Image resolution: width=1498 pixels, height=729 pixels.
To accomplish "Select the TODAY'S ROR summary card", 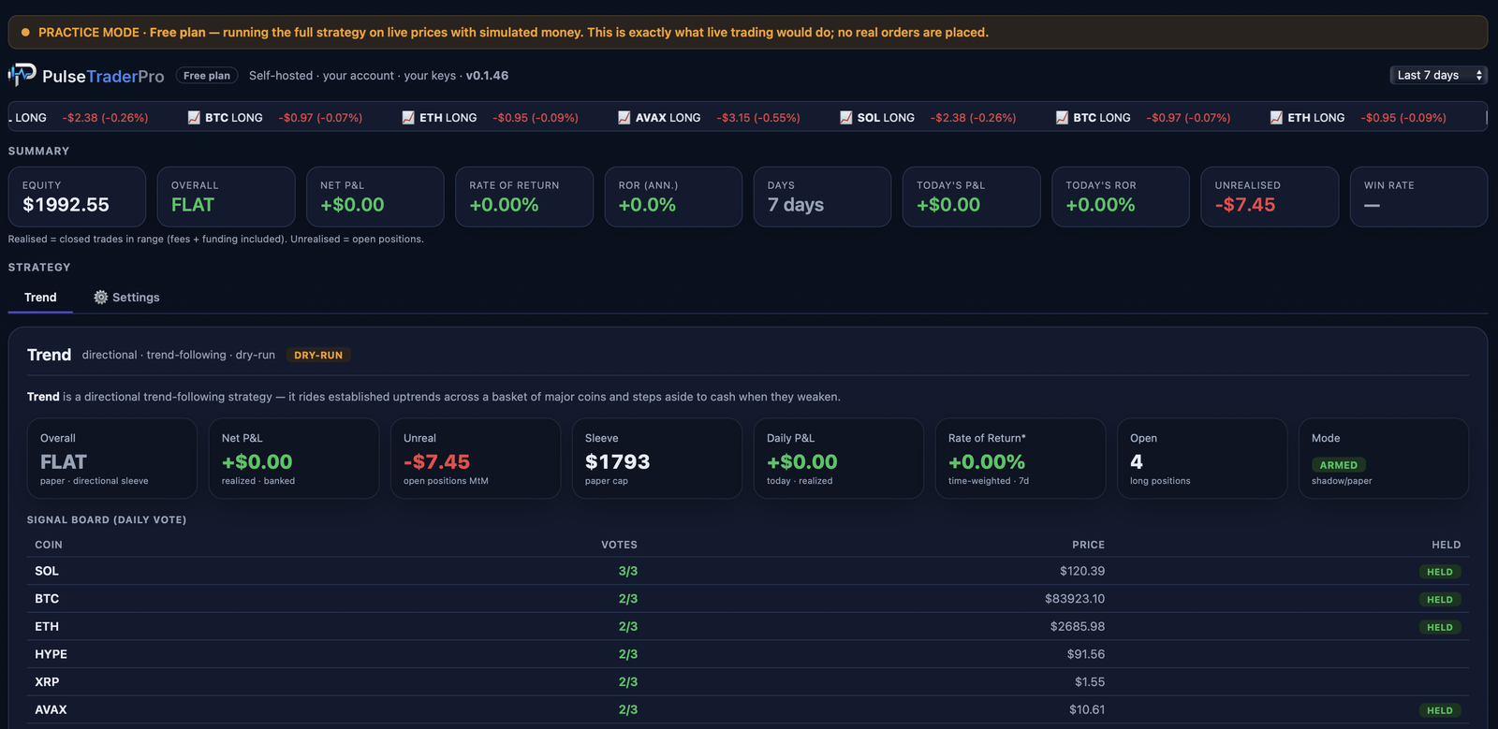I will [x=1121, y=197].
